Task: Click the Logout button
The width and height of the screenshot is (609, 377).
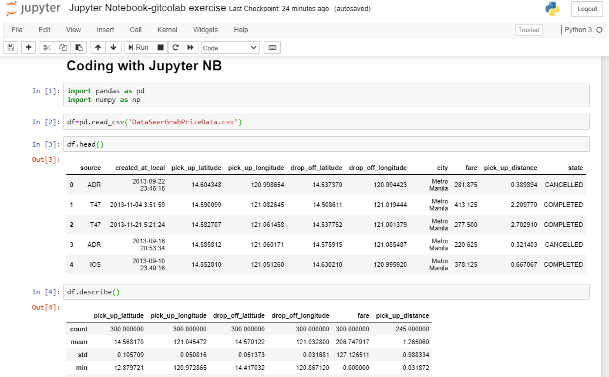Action: click(x=587, y=9)
